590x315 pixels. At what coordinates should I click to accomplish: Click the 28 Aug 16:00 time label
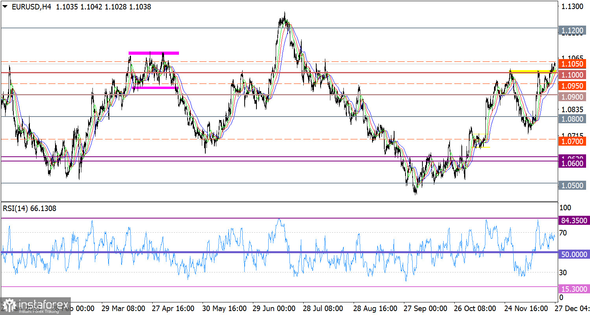coord(375,308)
